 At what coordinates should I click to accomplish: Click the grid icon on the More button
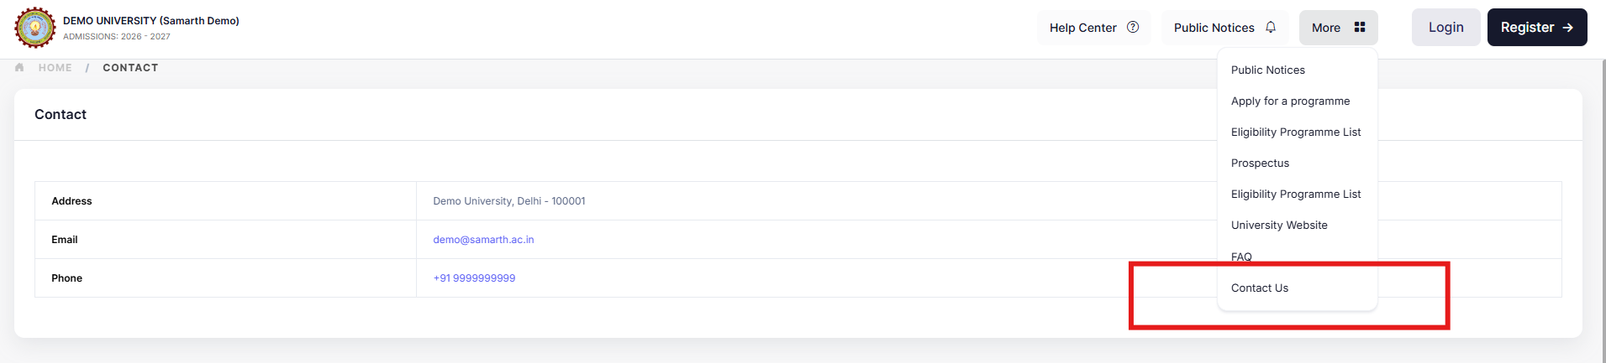coord(1360,27)
